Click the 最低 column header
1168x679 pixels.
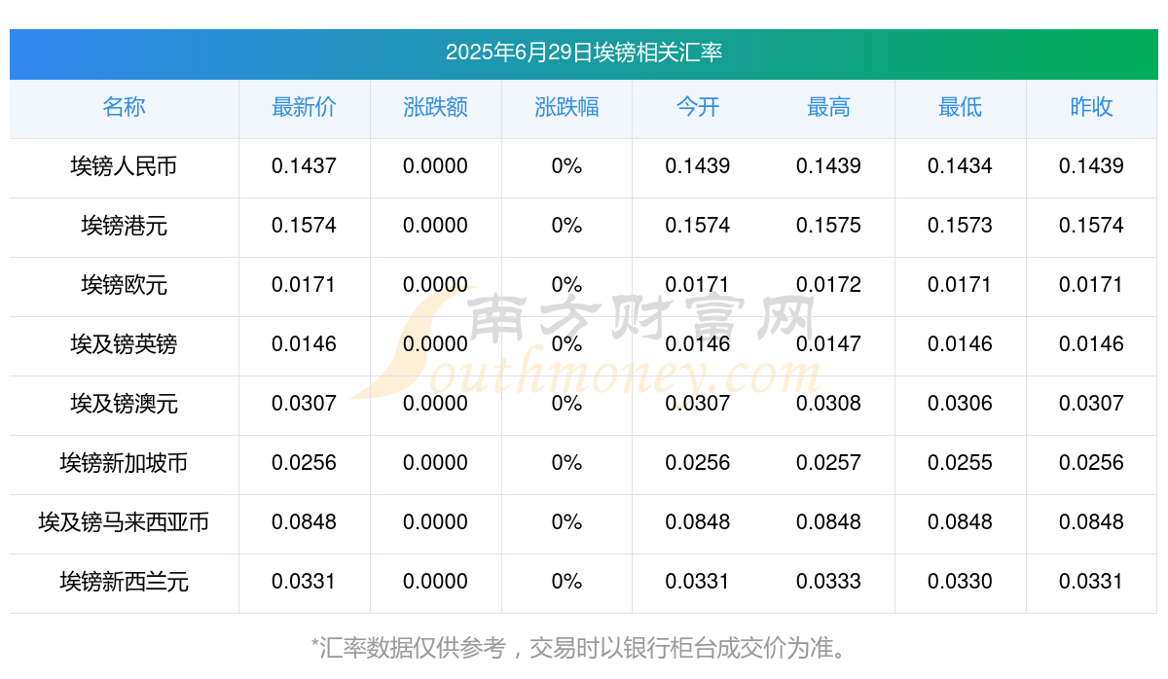coord(960,107)
